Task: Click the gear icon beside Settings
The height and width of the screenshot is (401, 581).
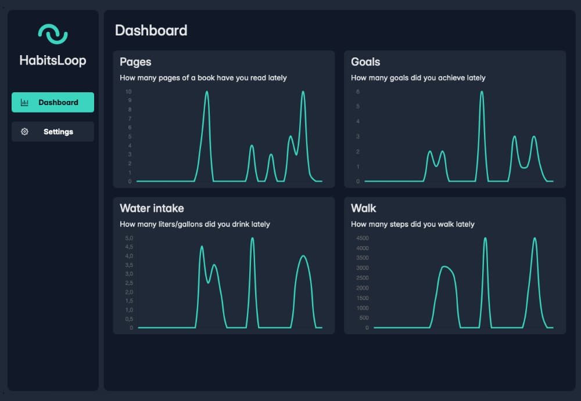Action: click(24, 132)
